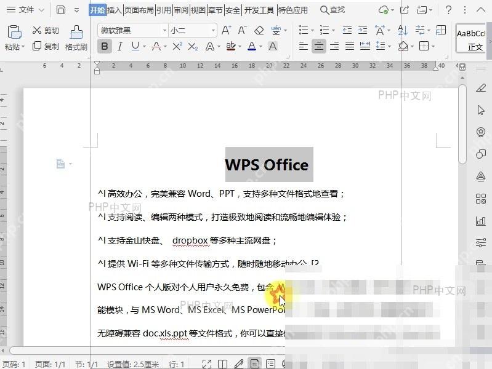Switch to the 引用 tab
The width and height of the screenshot is (492, 369).
click(x=164, y=10)
